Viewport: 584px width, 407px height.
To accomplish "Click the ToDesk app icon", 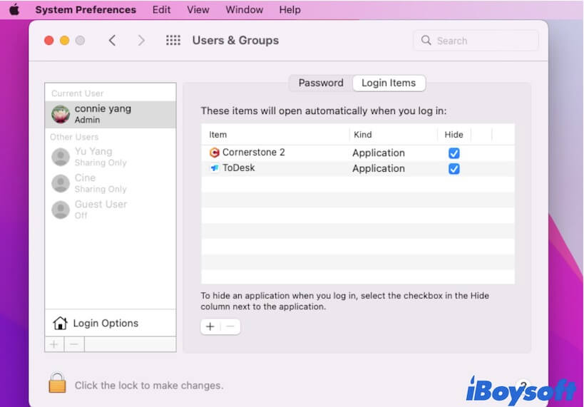I will click(215, 168).
